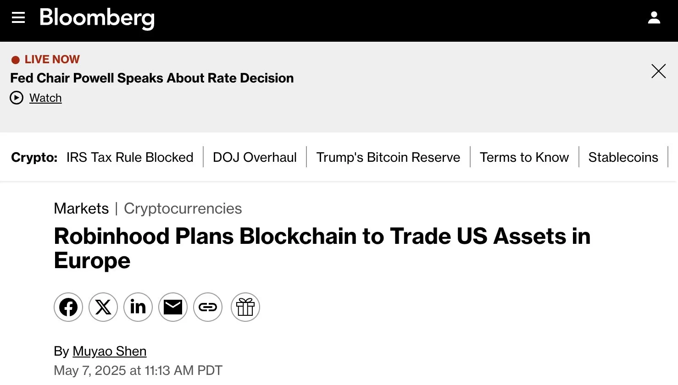Open Fed Chair Powell headline

click(x=152, y=78)
